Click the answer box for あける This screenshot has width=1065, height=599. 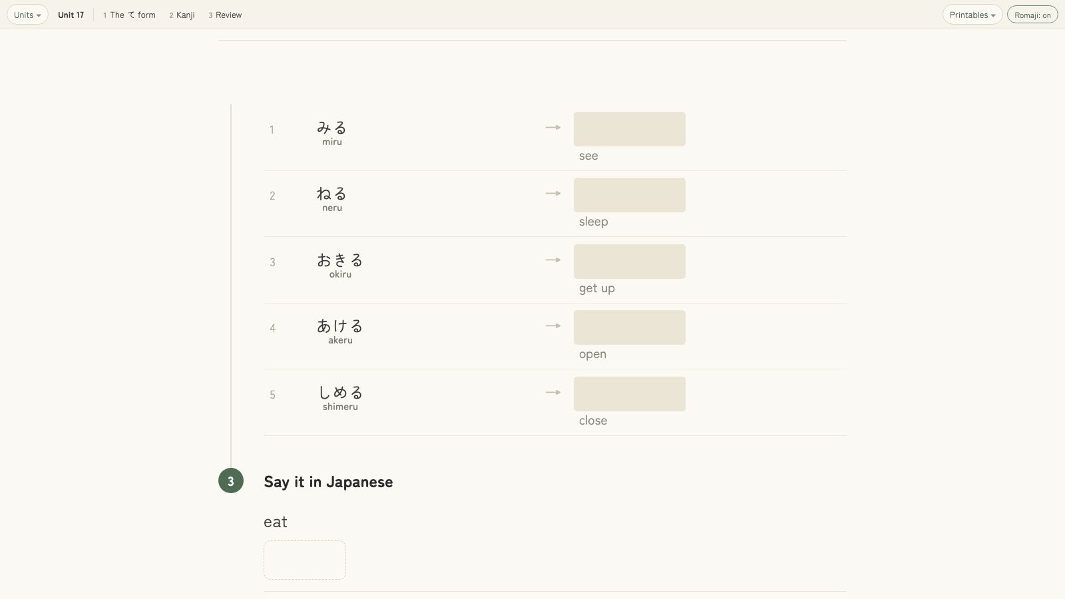[630, 327]
